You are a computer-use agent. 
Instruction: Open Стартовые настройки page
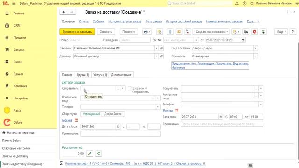[16, 148]
